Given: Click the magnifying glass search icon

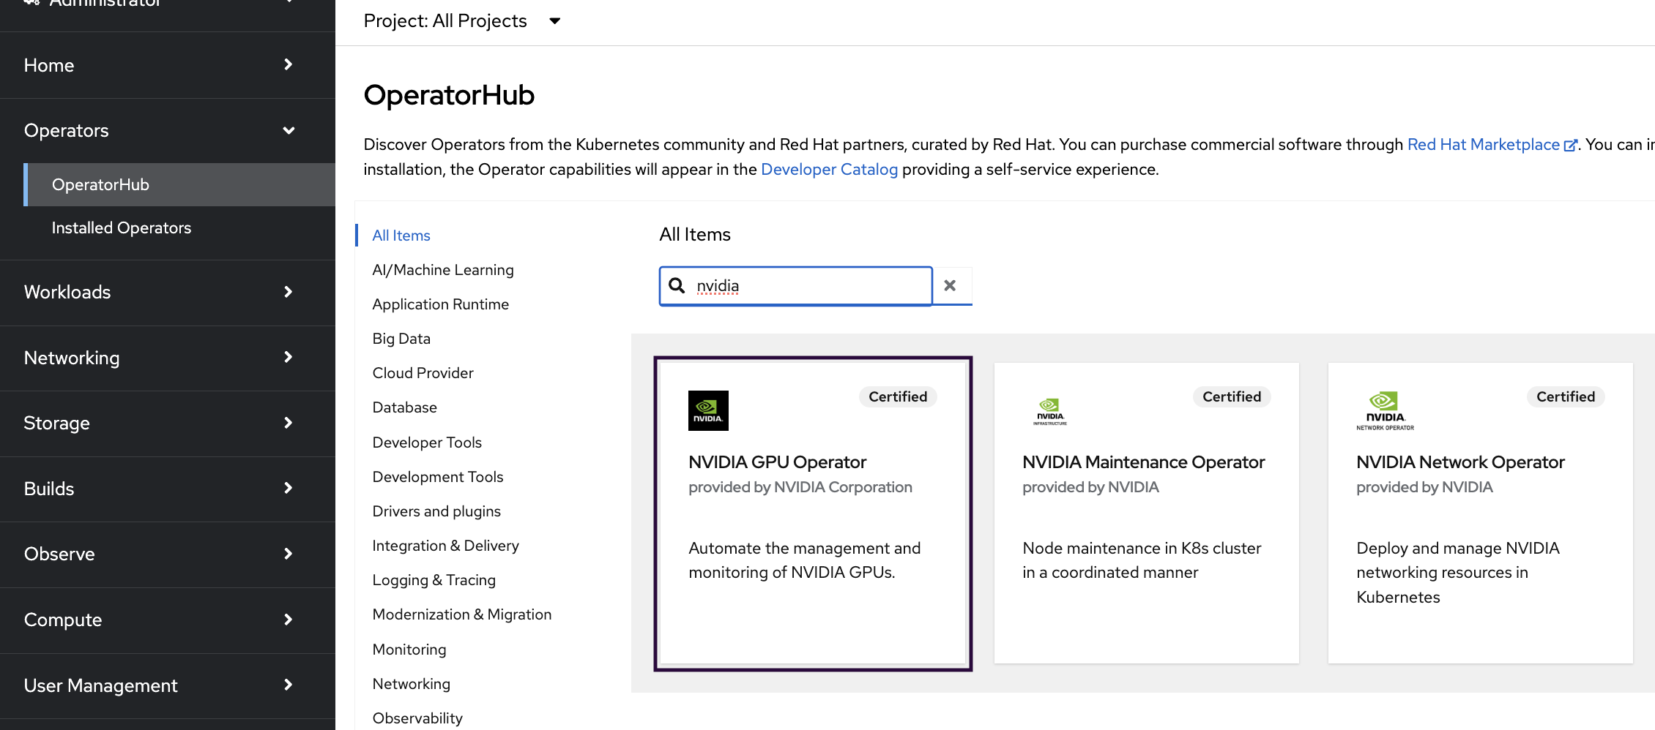Looking at the screenshot, I should pyautogui.click(x=677, y=285).
